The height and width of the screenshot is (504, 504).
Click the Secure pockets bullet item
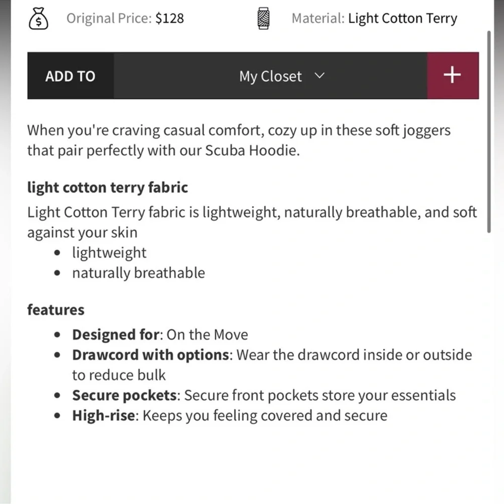pos(264,395)
